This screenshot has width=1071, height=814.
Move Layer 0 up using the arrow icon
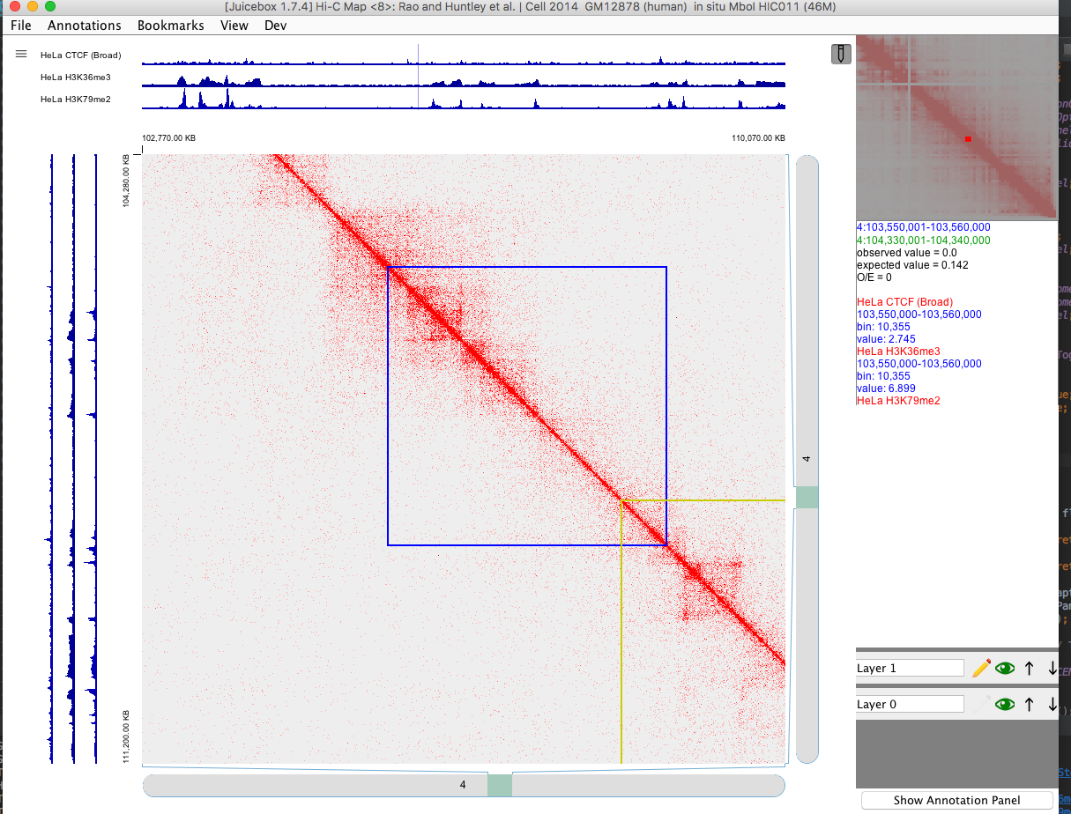click(x=1028, y=703)
